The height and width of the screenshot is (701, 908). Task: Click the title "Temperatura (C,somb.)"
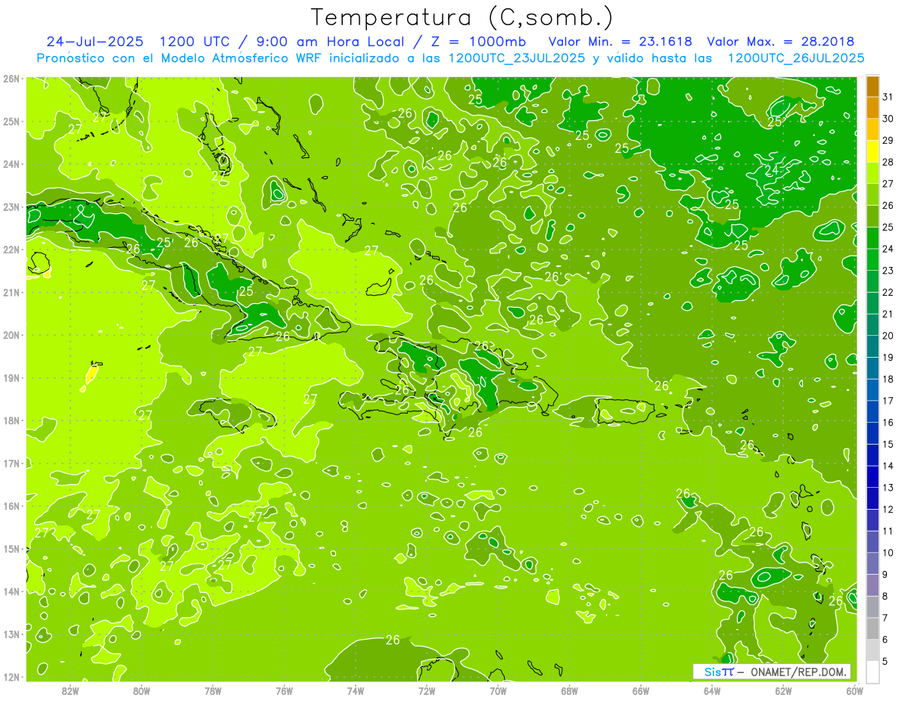pos(463,17)
